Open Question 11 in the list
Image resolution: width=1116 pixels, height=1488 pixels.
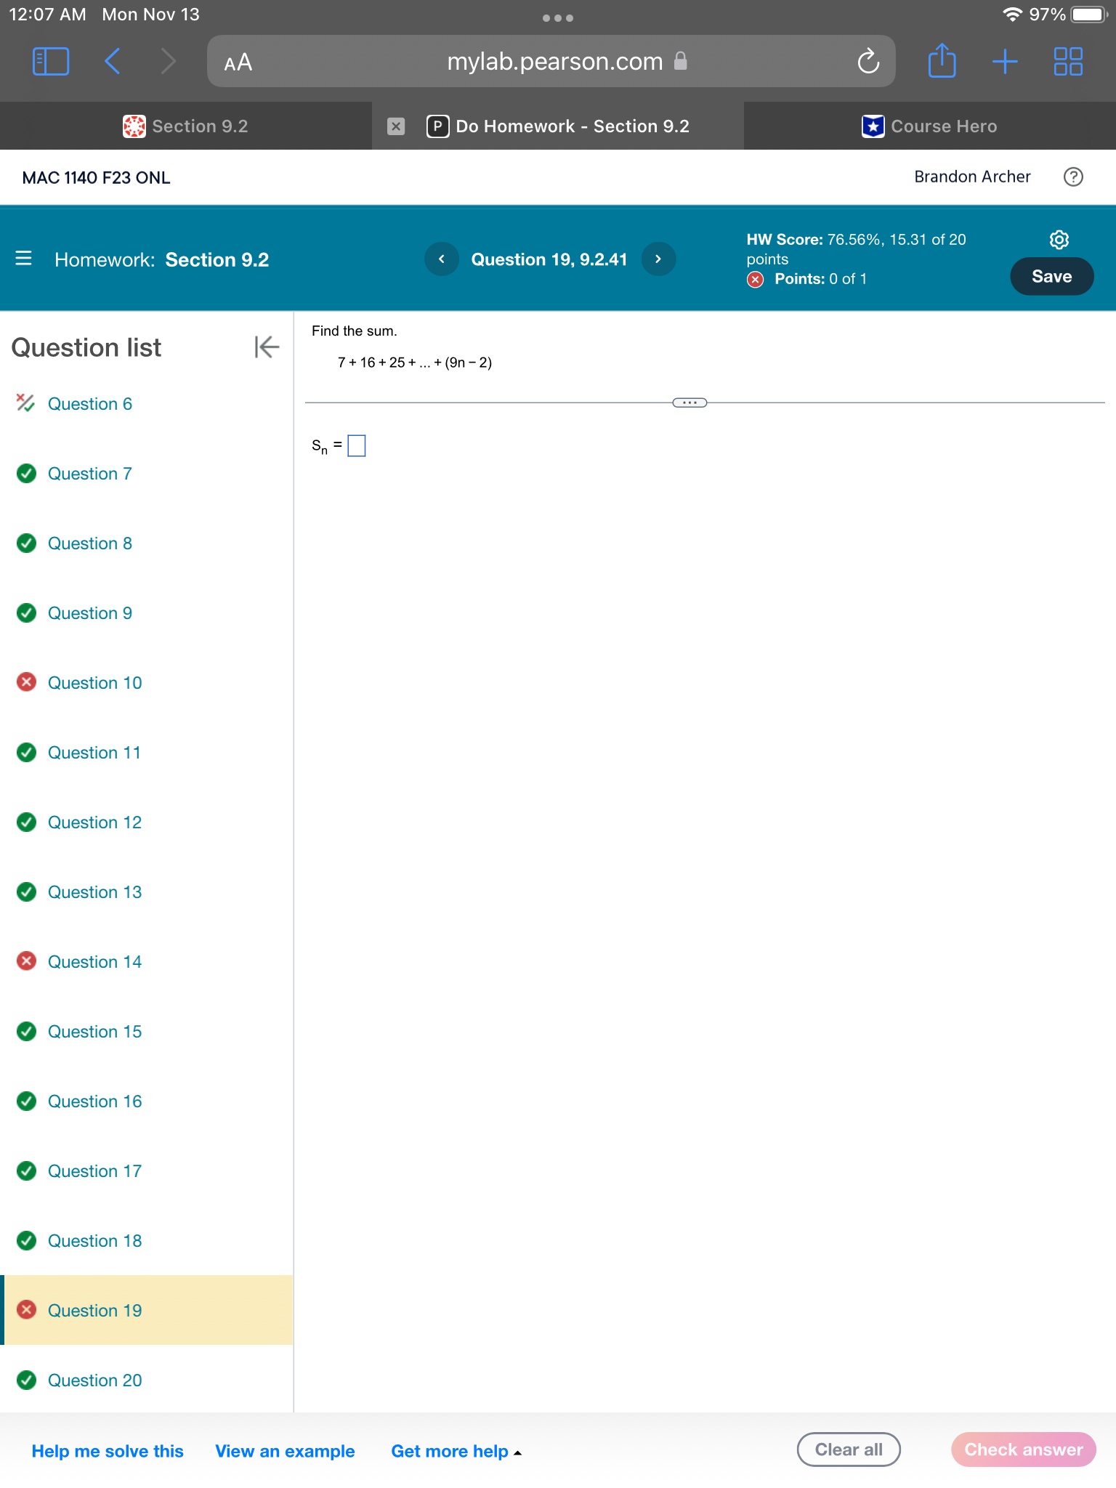point(94,753)
